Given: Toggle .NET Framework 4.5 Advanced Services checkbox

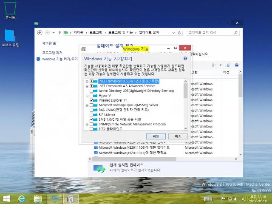Looking at the screenshot, I should point(91,86).
